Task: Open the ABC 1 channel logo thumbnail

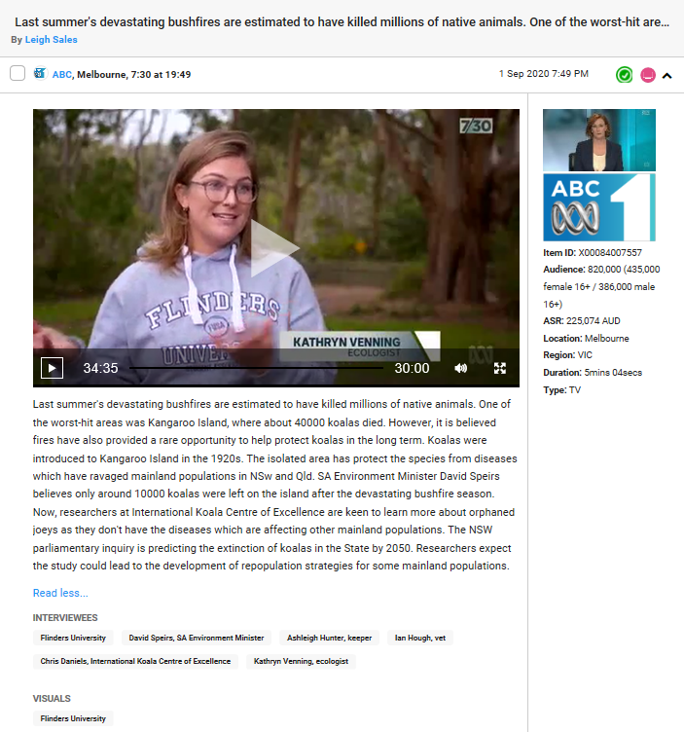Action: coord(599,207)
